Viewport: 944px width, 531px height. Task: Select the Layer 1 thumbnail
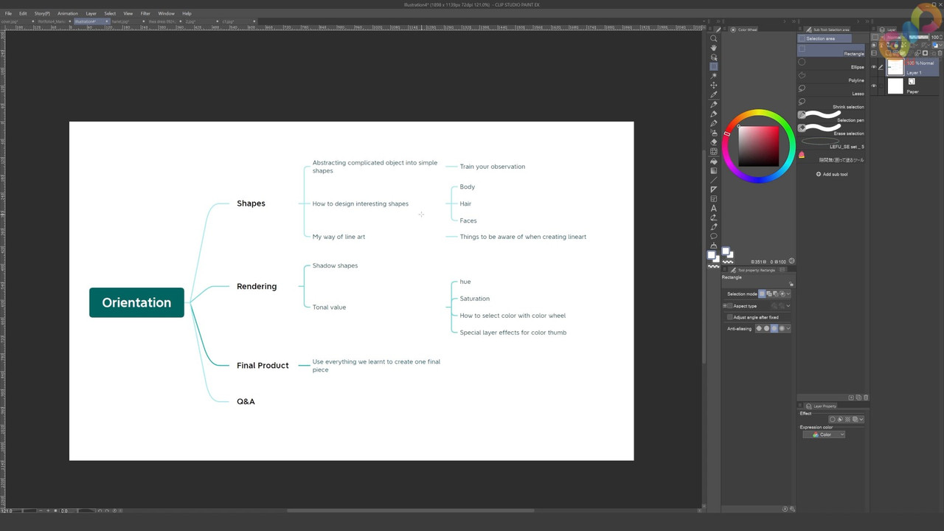pos(895,67)
